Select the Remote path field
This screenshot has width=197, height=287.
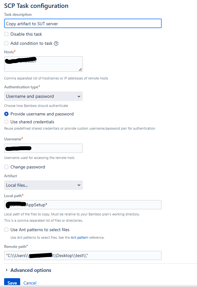pos(83,255)
